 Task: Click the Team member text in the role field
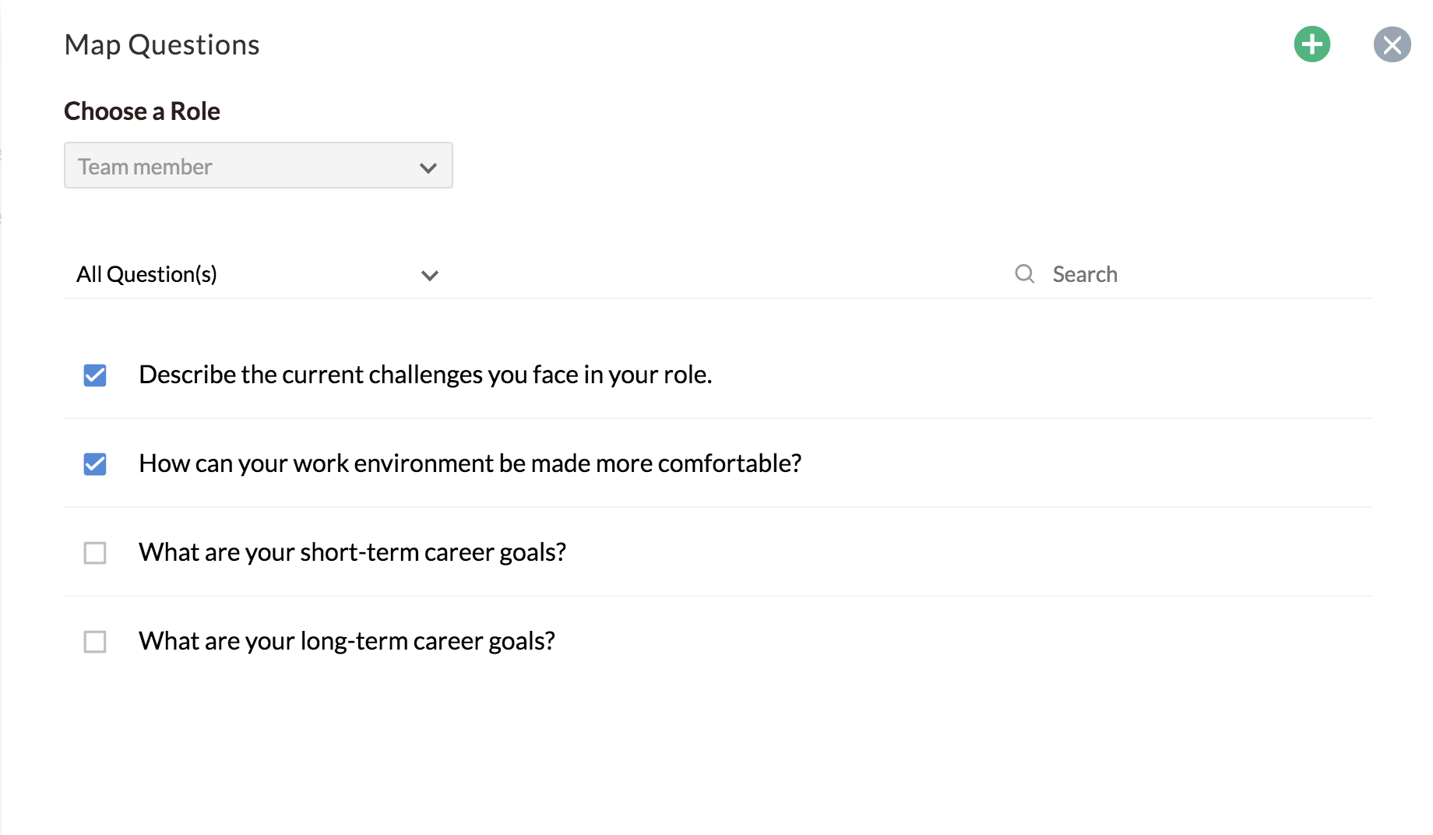coord(145,167)
